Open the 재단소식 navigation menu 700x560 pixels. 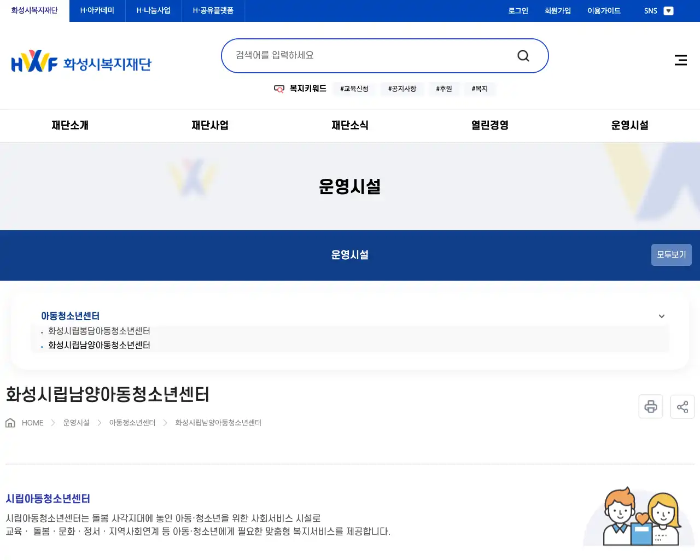pyautogui.click(x=351, y=125)
